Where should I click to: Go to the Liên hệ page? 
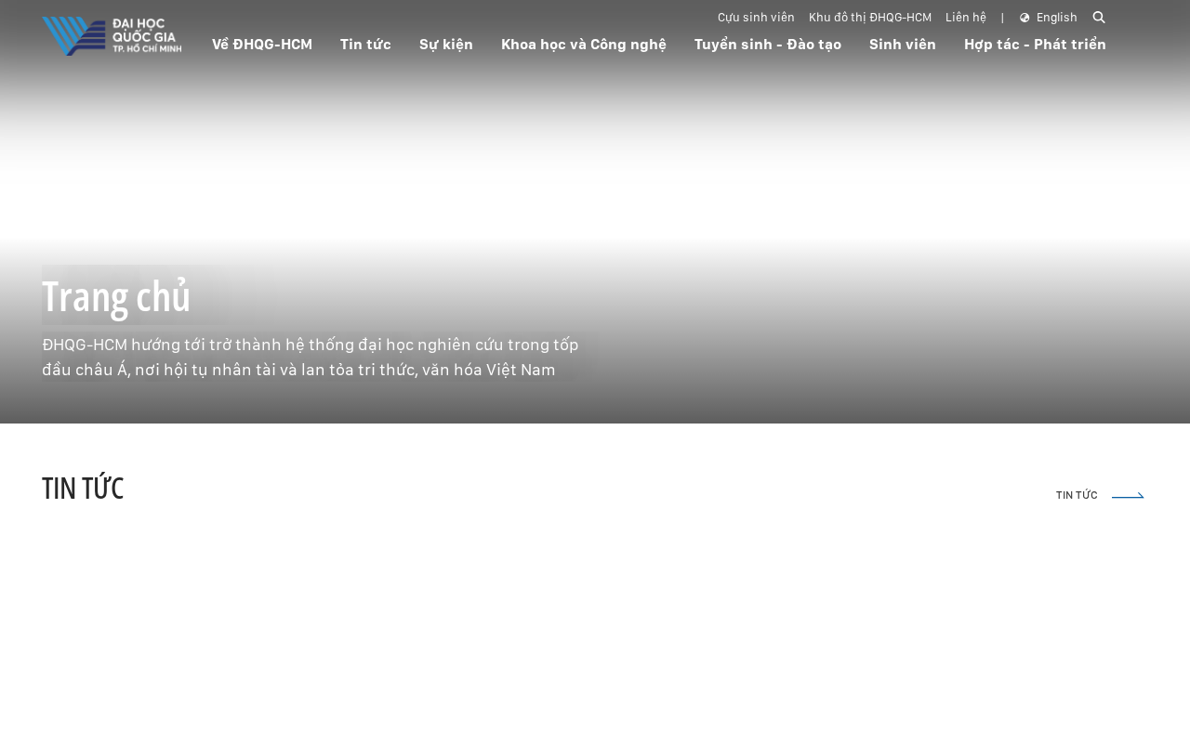pos(966,18)
